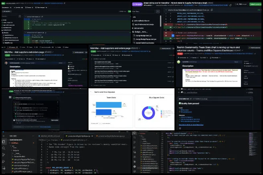Open the All commits dropdown
Screen dimensions: 263x175
pyautogui.click(x=149, y=5)
